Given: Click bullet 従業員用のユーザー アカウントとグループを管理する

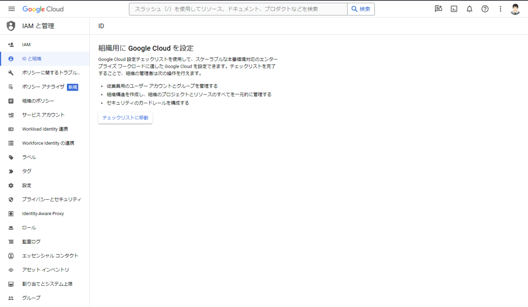Looking at the screenshot, I should tap(162, 86).
